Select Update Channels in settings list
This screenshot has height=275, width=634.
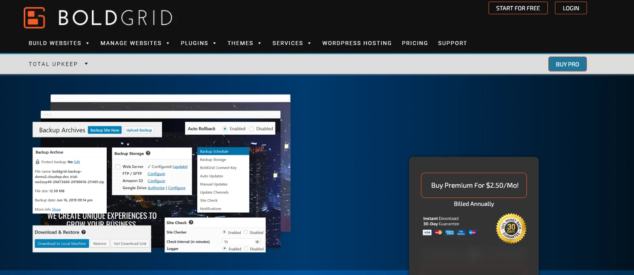[x=223, y=192]
